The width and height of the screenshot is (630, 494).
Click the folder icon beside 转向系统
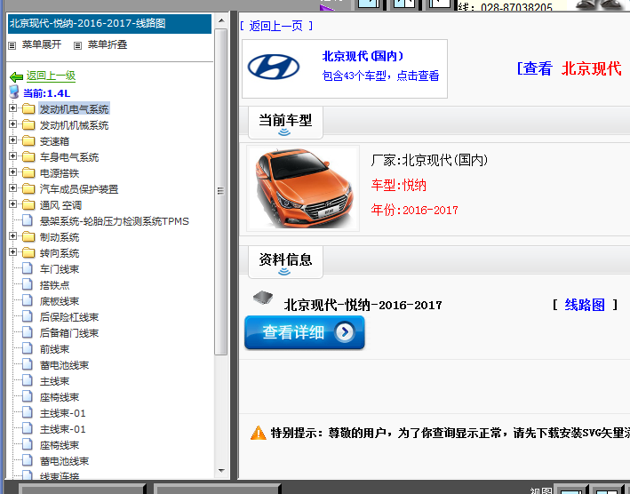28,252
